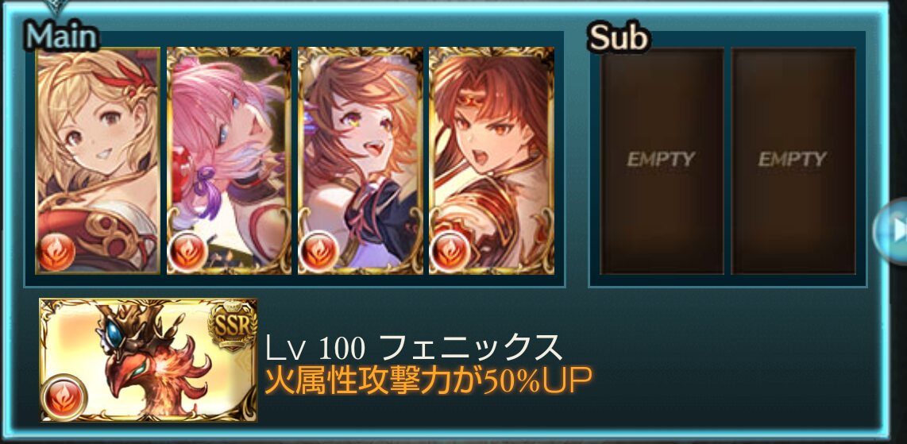The image size is (907, 444).
Task: Click the 火属性攻撃力が50%UP effect text
Action: [428, 381]
